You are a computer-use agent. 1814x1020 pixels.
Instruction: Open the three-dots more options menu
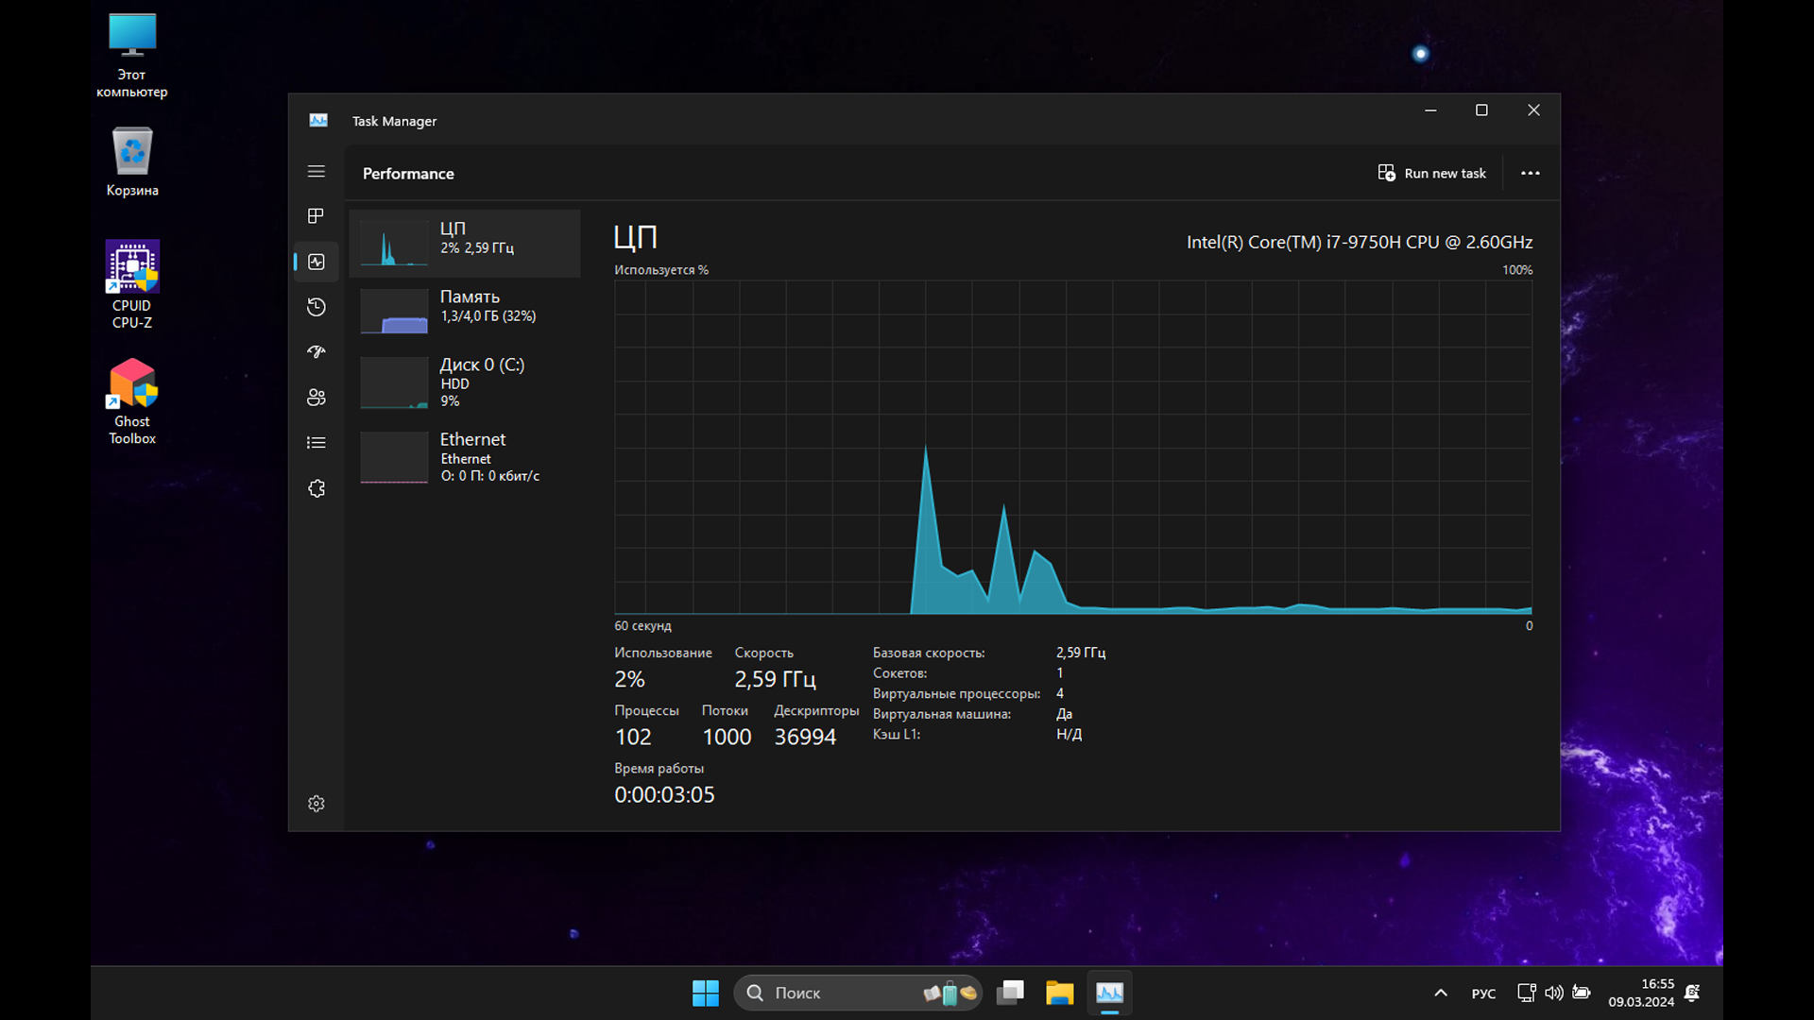coord(1530,173)
